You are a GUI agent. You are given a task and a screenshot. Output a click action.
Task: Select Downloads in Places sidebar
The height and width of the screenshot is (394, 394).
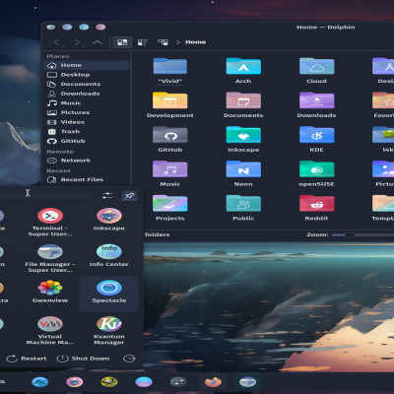point(87,94)
